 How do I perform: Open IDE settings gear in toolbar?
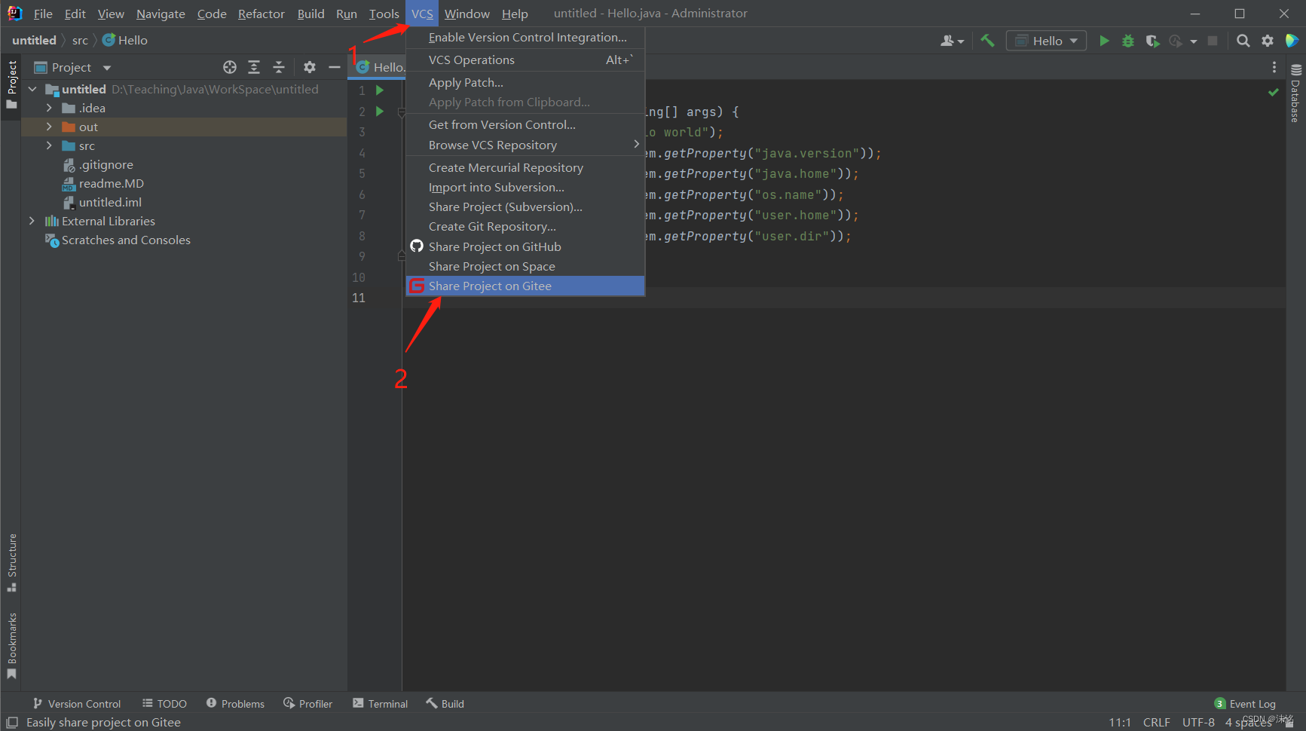coord(1268,41)
